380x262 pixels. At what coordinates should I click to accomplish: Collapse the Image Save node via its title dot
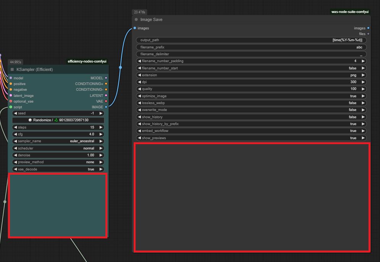pyautogui.click(x=136, y=19)
